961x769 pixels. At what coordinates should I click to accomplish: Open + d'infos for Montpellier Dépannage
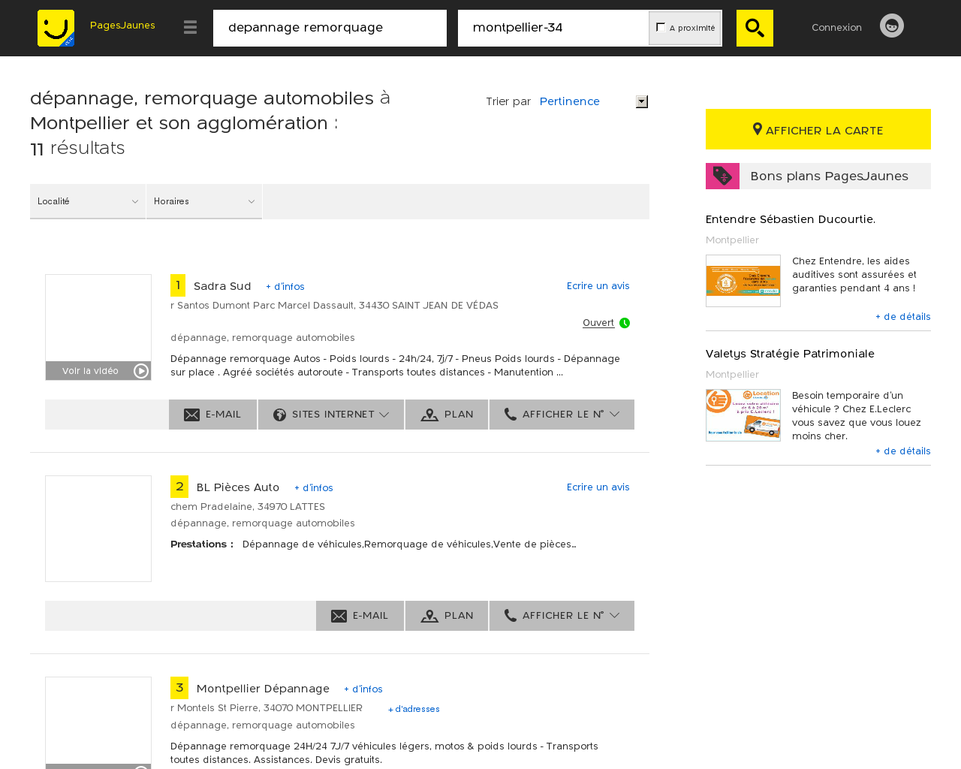pos(363,689)
